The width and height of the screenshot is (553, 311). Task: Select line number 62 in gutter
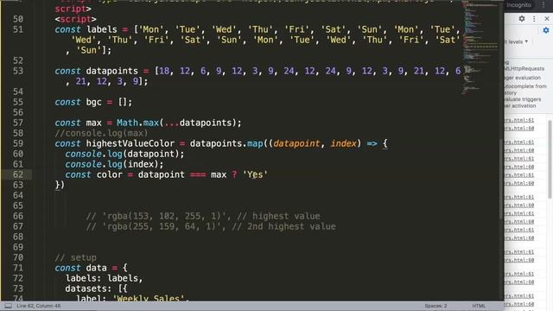pyautogui.click(x=18, y=175)
